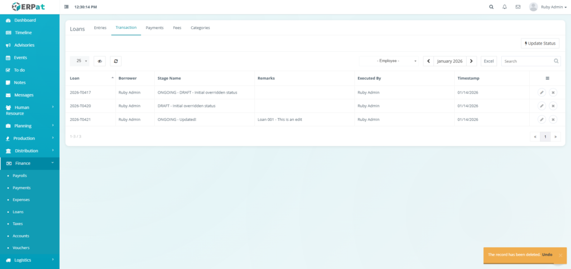This screenshot has height=269, width=571.
Task: Delete transaction row 2026-T0421
Action: [553, 119]
